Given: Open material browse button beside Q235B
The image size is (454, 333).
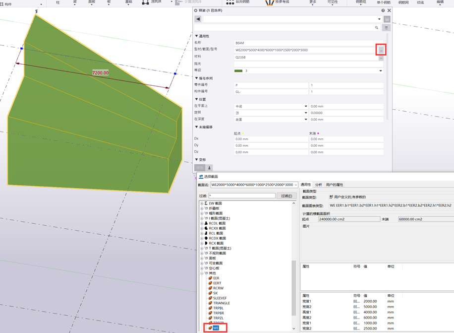Looking at the screenshot, I should [x=381, y=58].
